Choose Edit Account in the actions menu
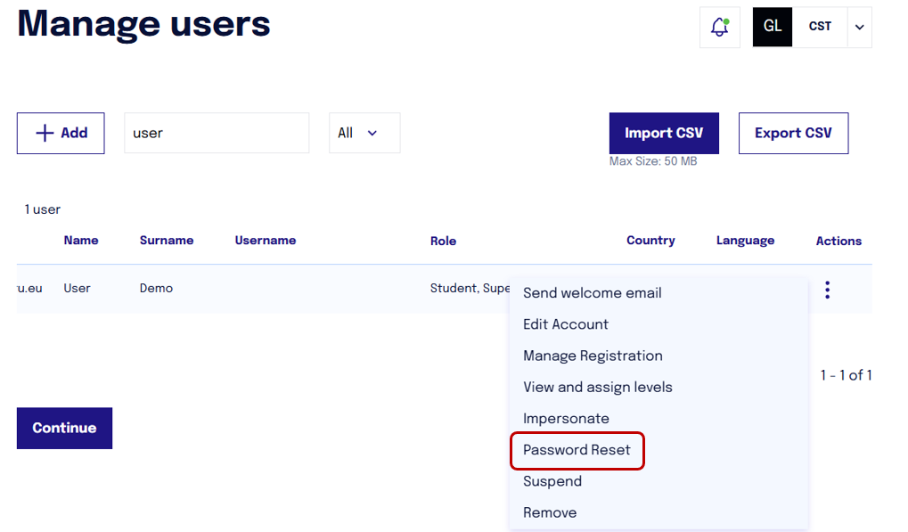Screen dimensions: 908x532 [566, 324]
